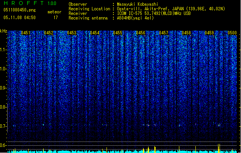This screenshot has width=241, height=153.
Task: Select observer name Masayuki Kobayashi
Action: (x=137, y=4)
